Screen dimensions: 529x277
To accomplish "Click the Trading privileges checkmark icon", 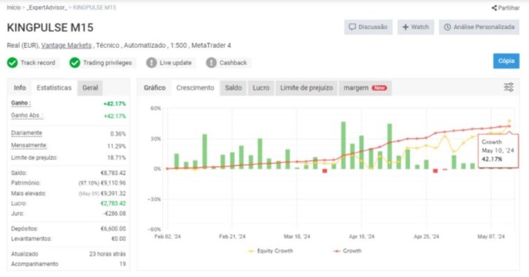I will [x=75, y=62].
